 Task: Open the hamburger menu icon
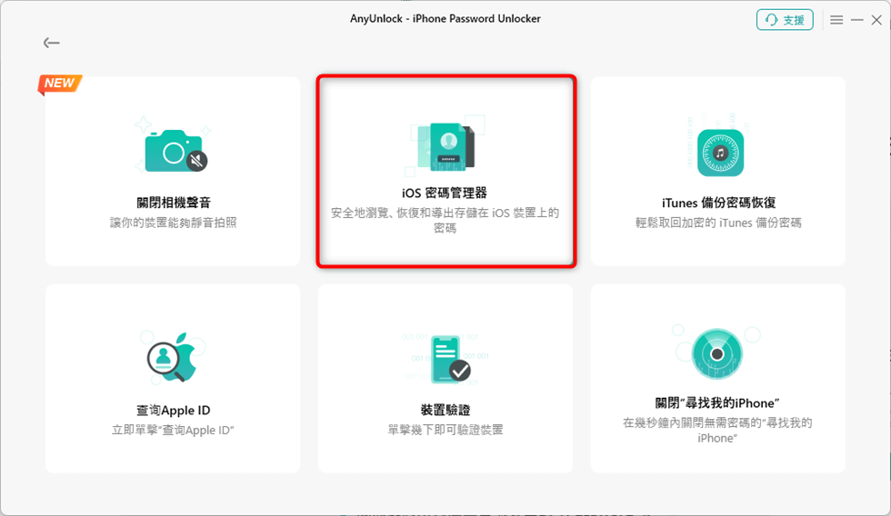pos(836,20)
